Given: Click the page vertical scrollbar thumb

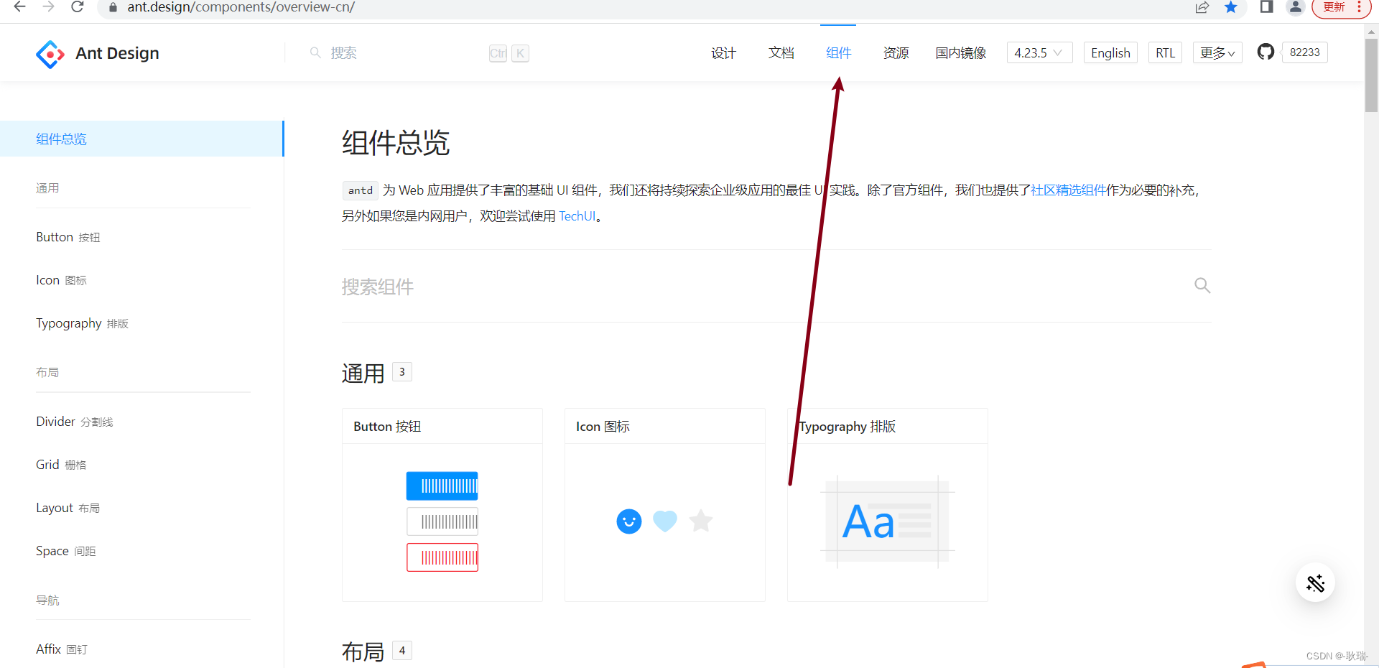Looking at the screenshot, I should tap(1371, 75).
